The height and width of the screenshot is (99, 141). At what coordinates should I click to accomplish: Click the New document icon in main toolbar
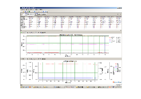[x=22, y=12]
